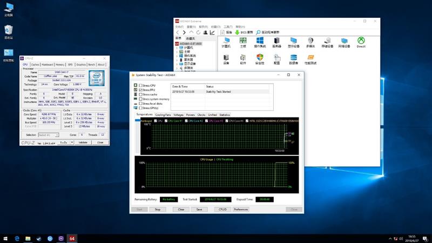Image resolution: width=432 pixels, height=243 pixels.
Task: Expand the server node in AIDA64 tree
Action: [177, 60]
